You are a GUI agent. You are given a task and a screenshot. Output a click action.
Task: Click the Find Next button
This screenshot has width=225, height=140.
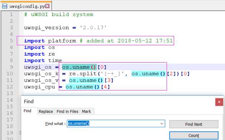(194, 124)
